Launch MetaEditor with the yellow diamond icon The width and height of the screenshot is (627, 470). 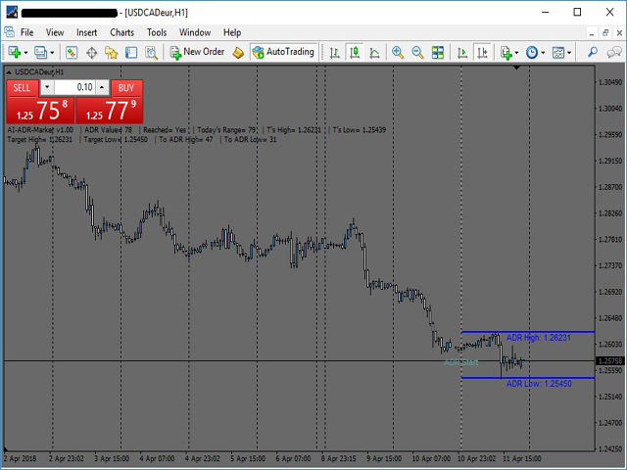point(238,52)
